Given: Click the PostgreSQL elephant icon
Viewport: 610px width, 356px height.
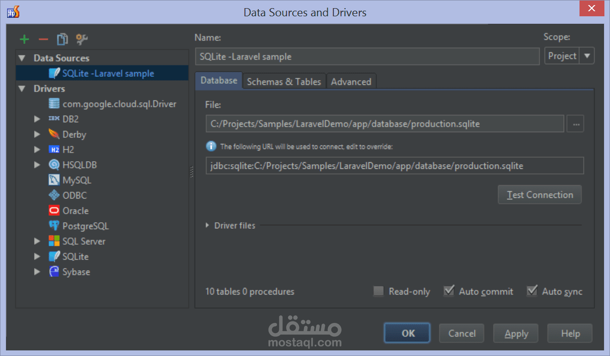Looking at the screenshot, I should pos(54,226).
